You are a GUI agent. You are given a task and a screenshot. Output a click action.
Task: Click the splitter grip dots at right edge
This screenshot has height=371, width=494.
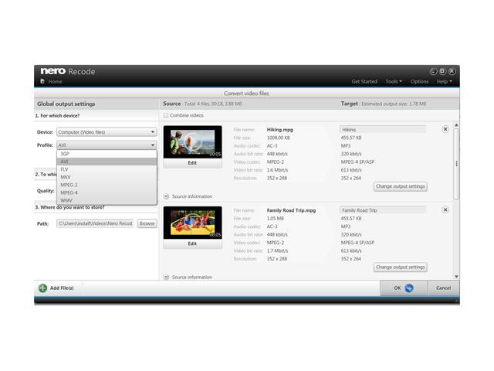point(456,164)
